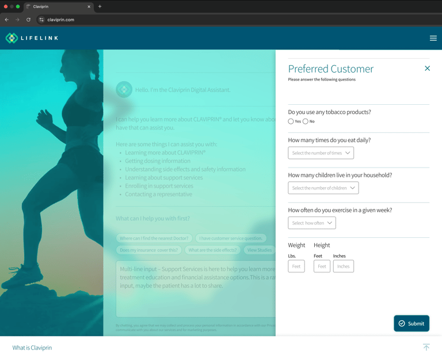The image size is (442, 357).
Task: Click the height Feet input field
Action: pyautogui.click(x=322, y=266)
